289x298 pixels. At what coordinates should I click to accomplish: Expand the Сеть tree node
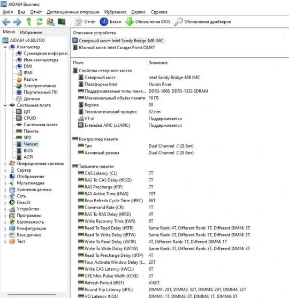5,196
